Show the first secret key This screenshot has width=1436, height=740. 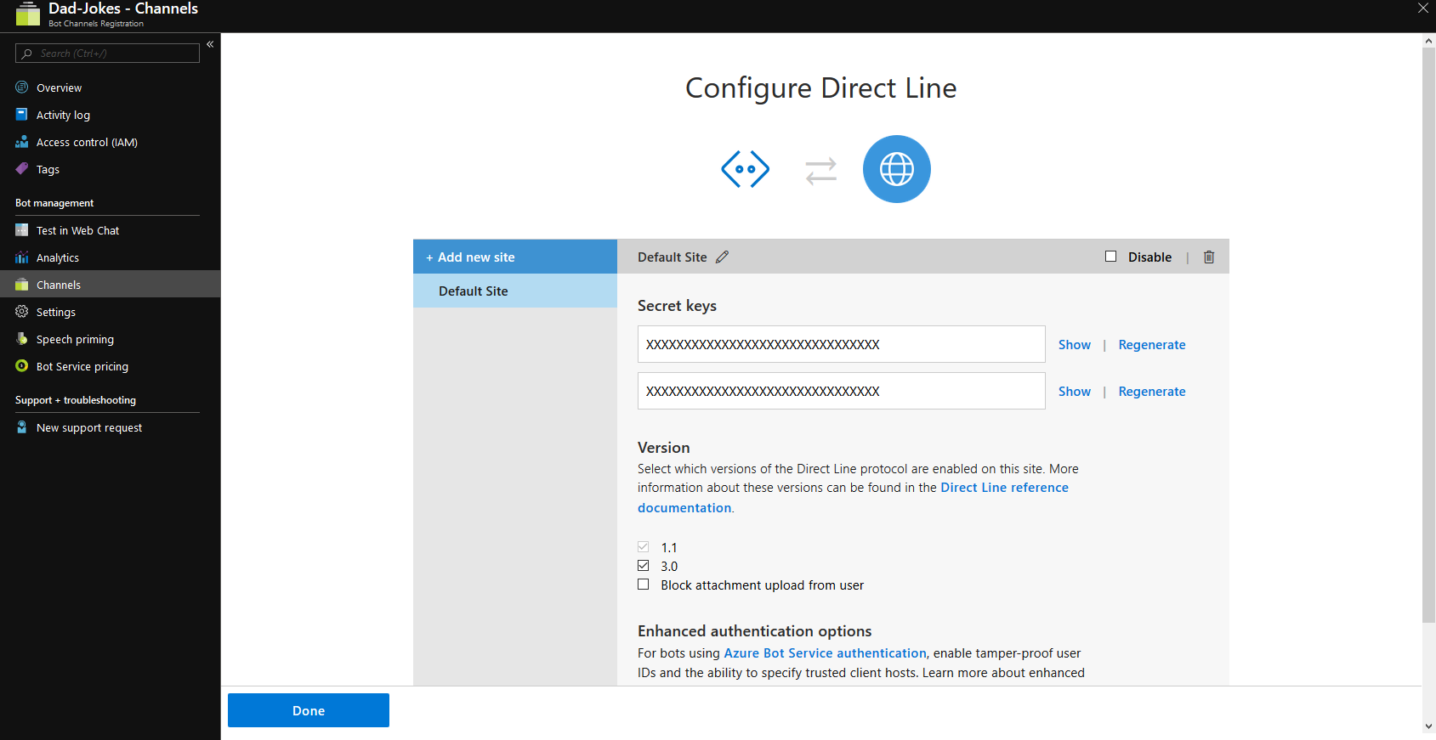pos(1075,344)
